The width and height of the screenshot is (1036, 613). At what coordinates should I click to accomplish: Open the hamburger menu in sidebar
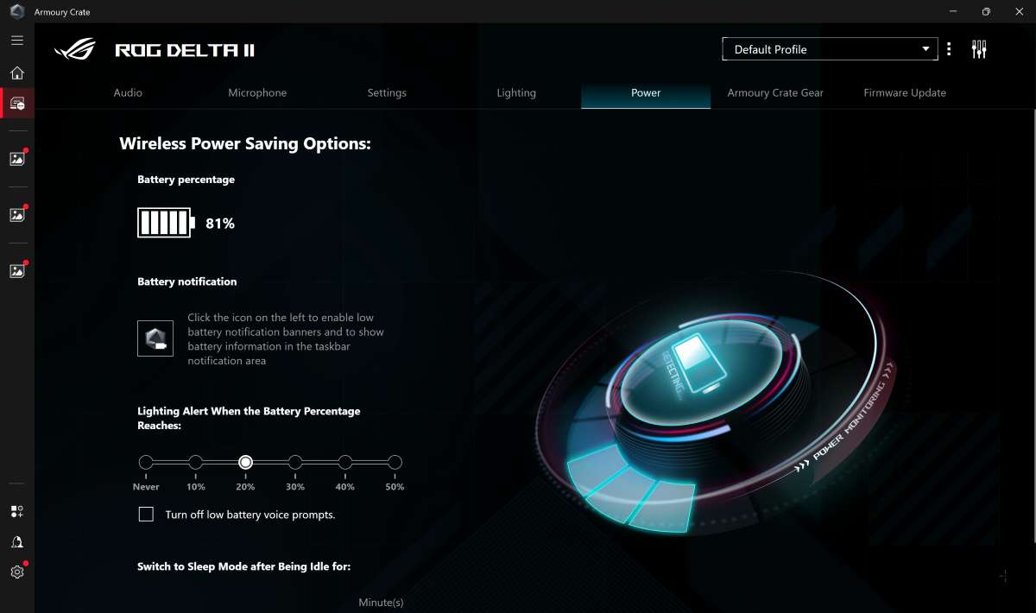coord(17,40)
